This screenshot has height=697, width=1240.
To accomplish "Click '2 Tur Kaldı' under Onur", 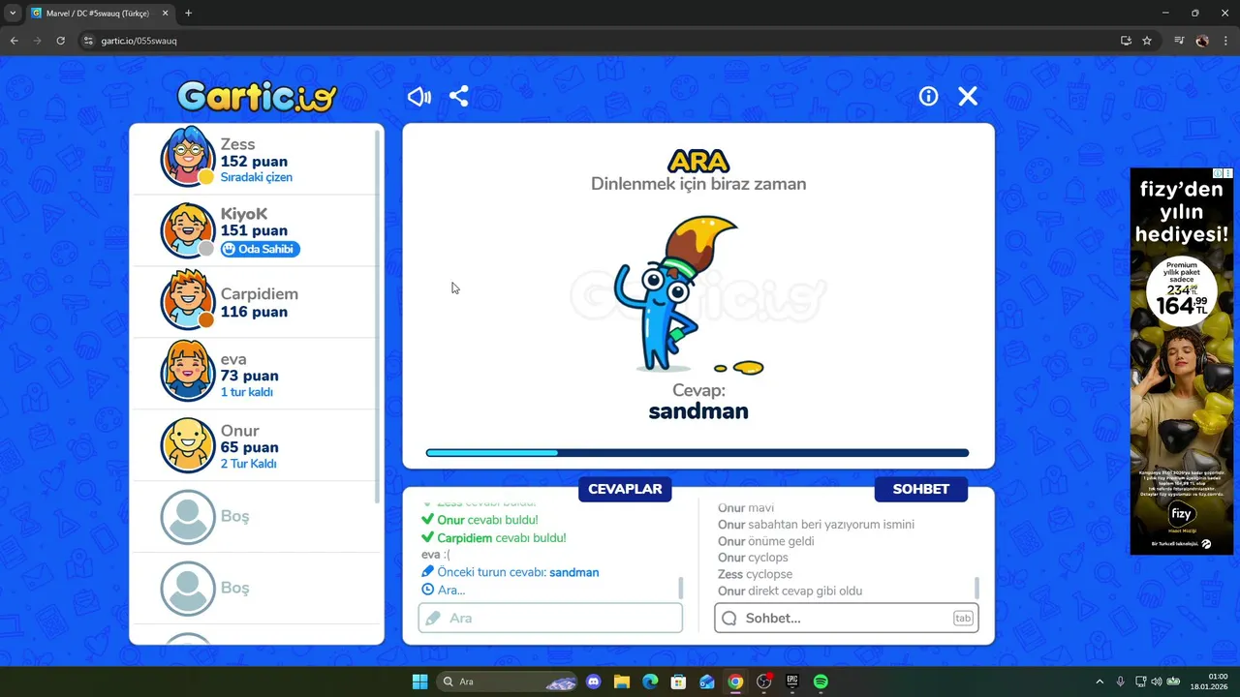I will 249,464.
